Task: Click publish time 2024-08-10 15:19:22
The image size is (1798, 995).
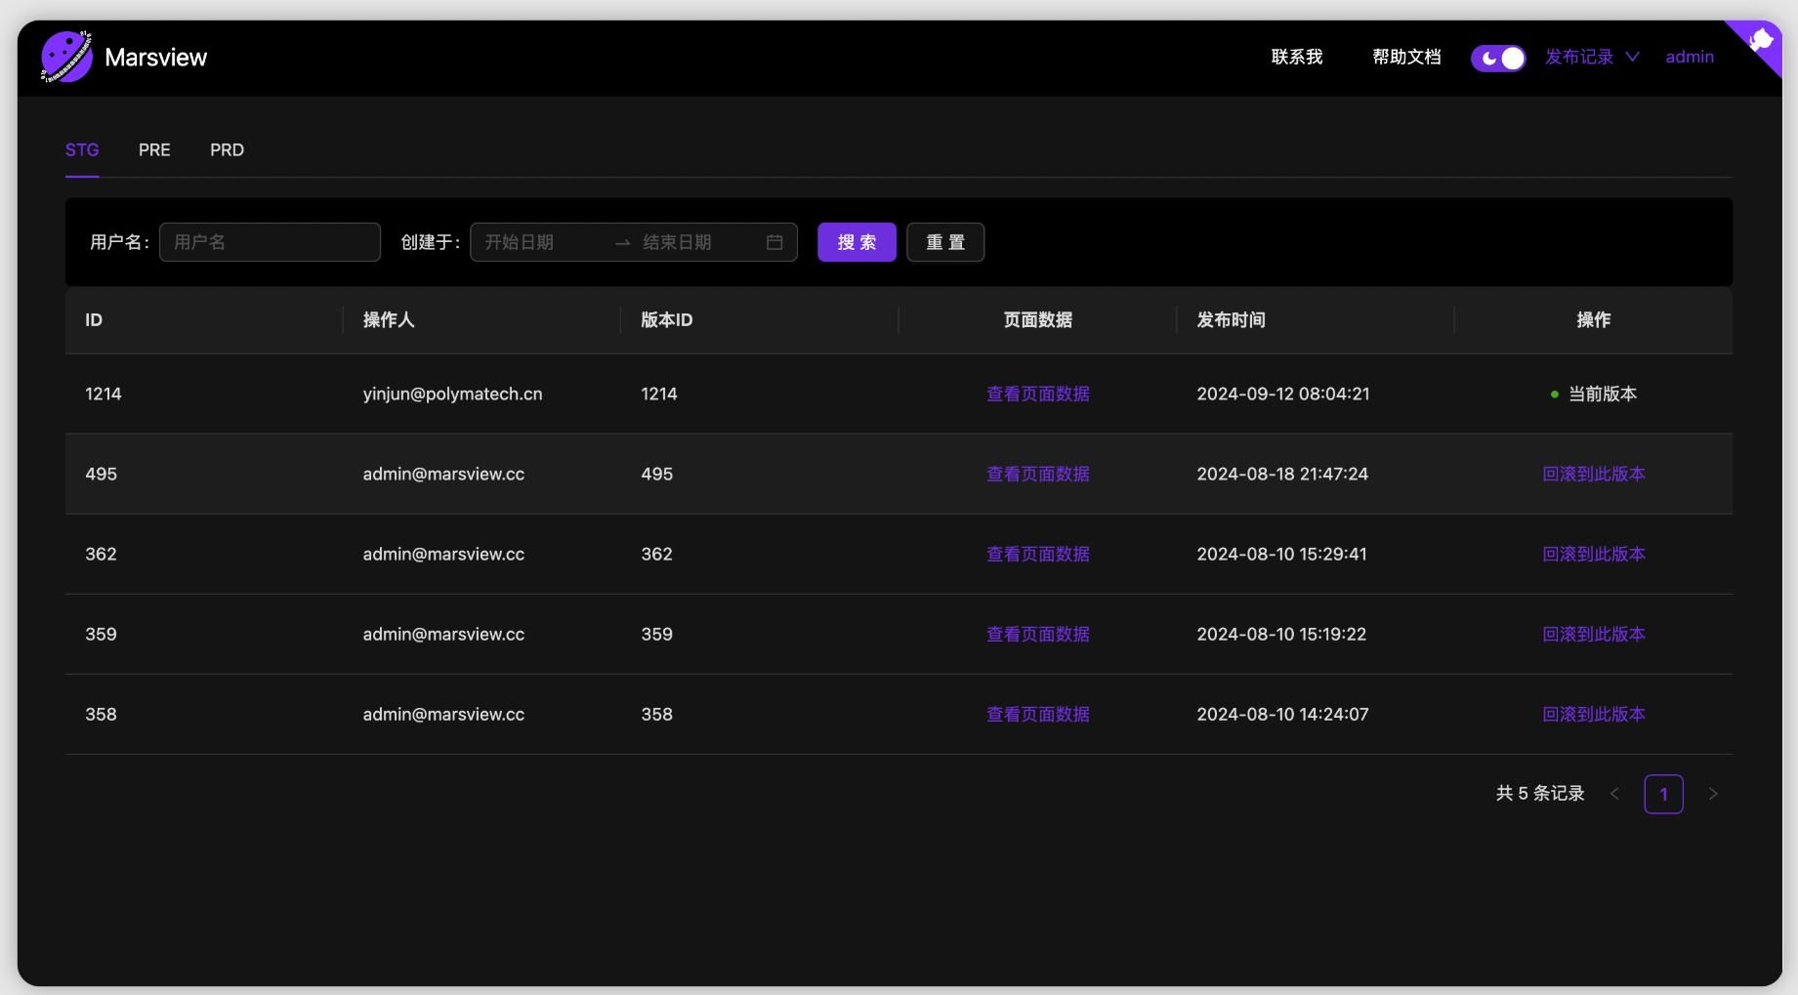Action: click(1281, 634)
